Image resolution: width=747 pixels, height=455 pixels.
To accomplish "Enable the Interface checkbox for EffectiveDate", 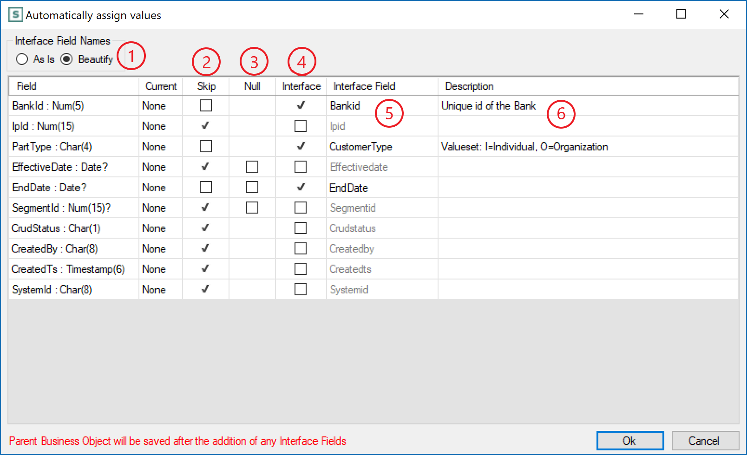I will (x=301, y=167).
